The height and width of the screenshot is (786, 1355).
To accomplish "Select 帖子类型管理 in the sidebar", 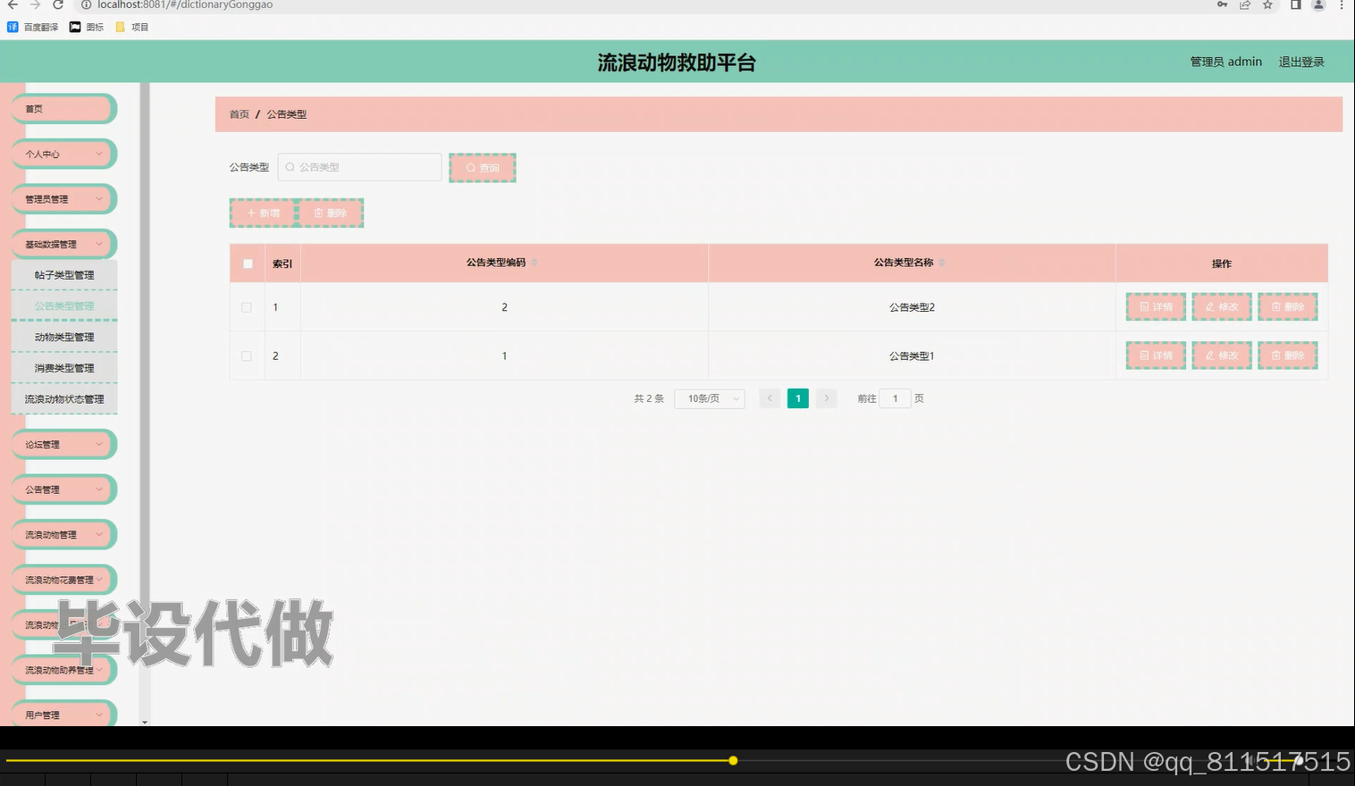I will tap(63, 274).
